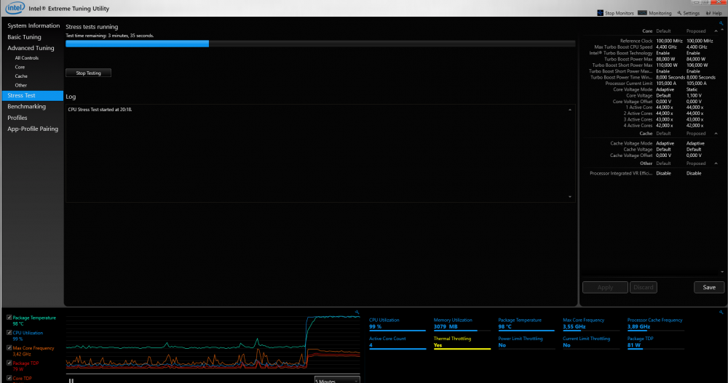Go to the Benchmarking section

[27, 106]
